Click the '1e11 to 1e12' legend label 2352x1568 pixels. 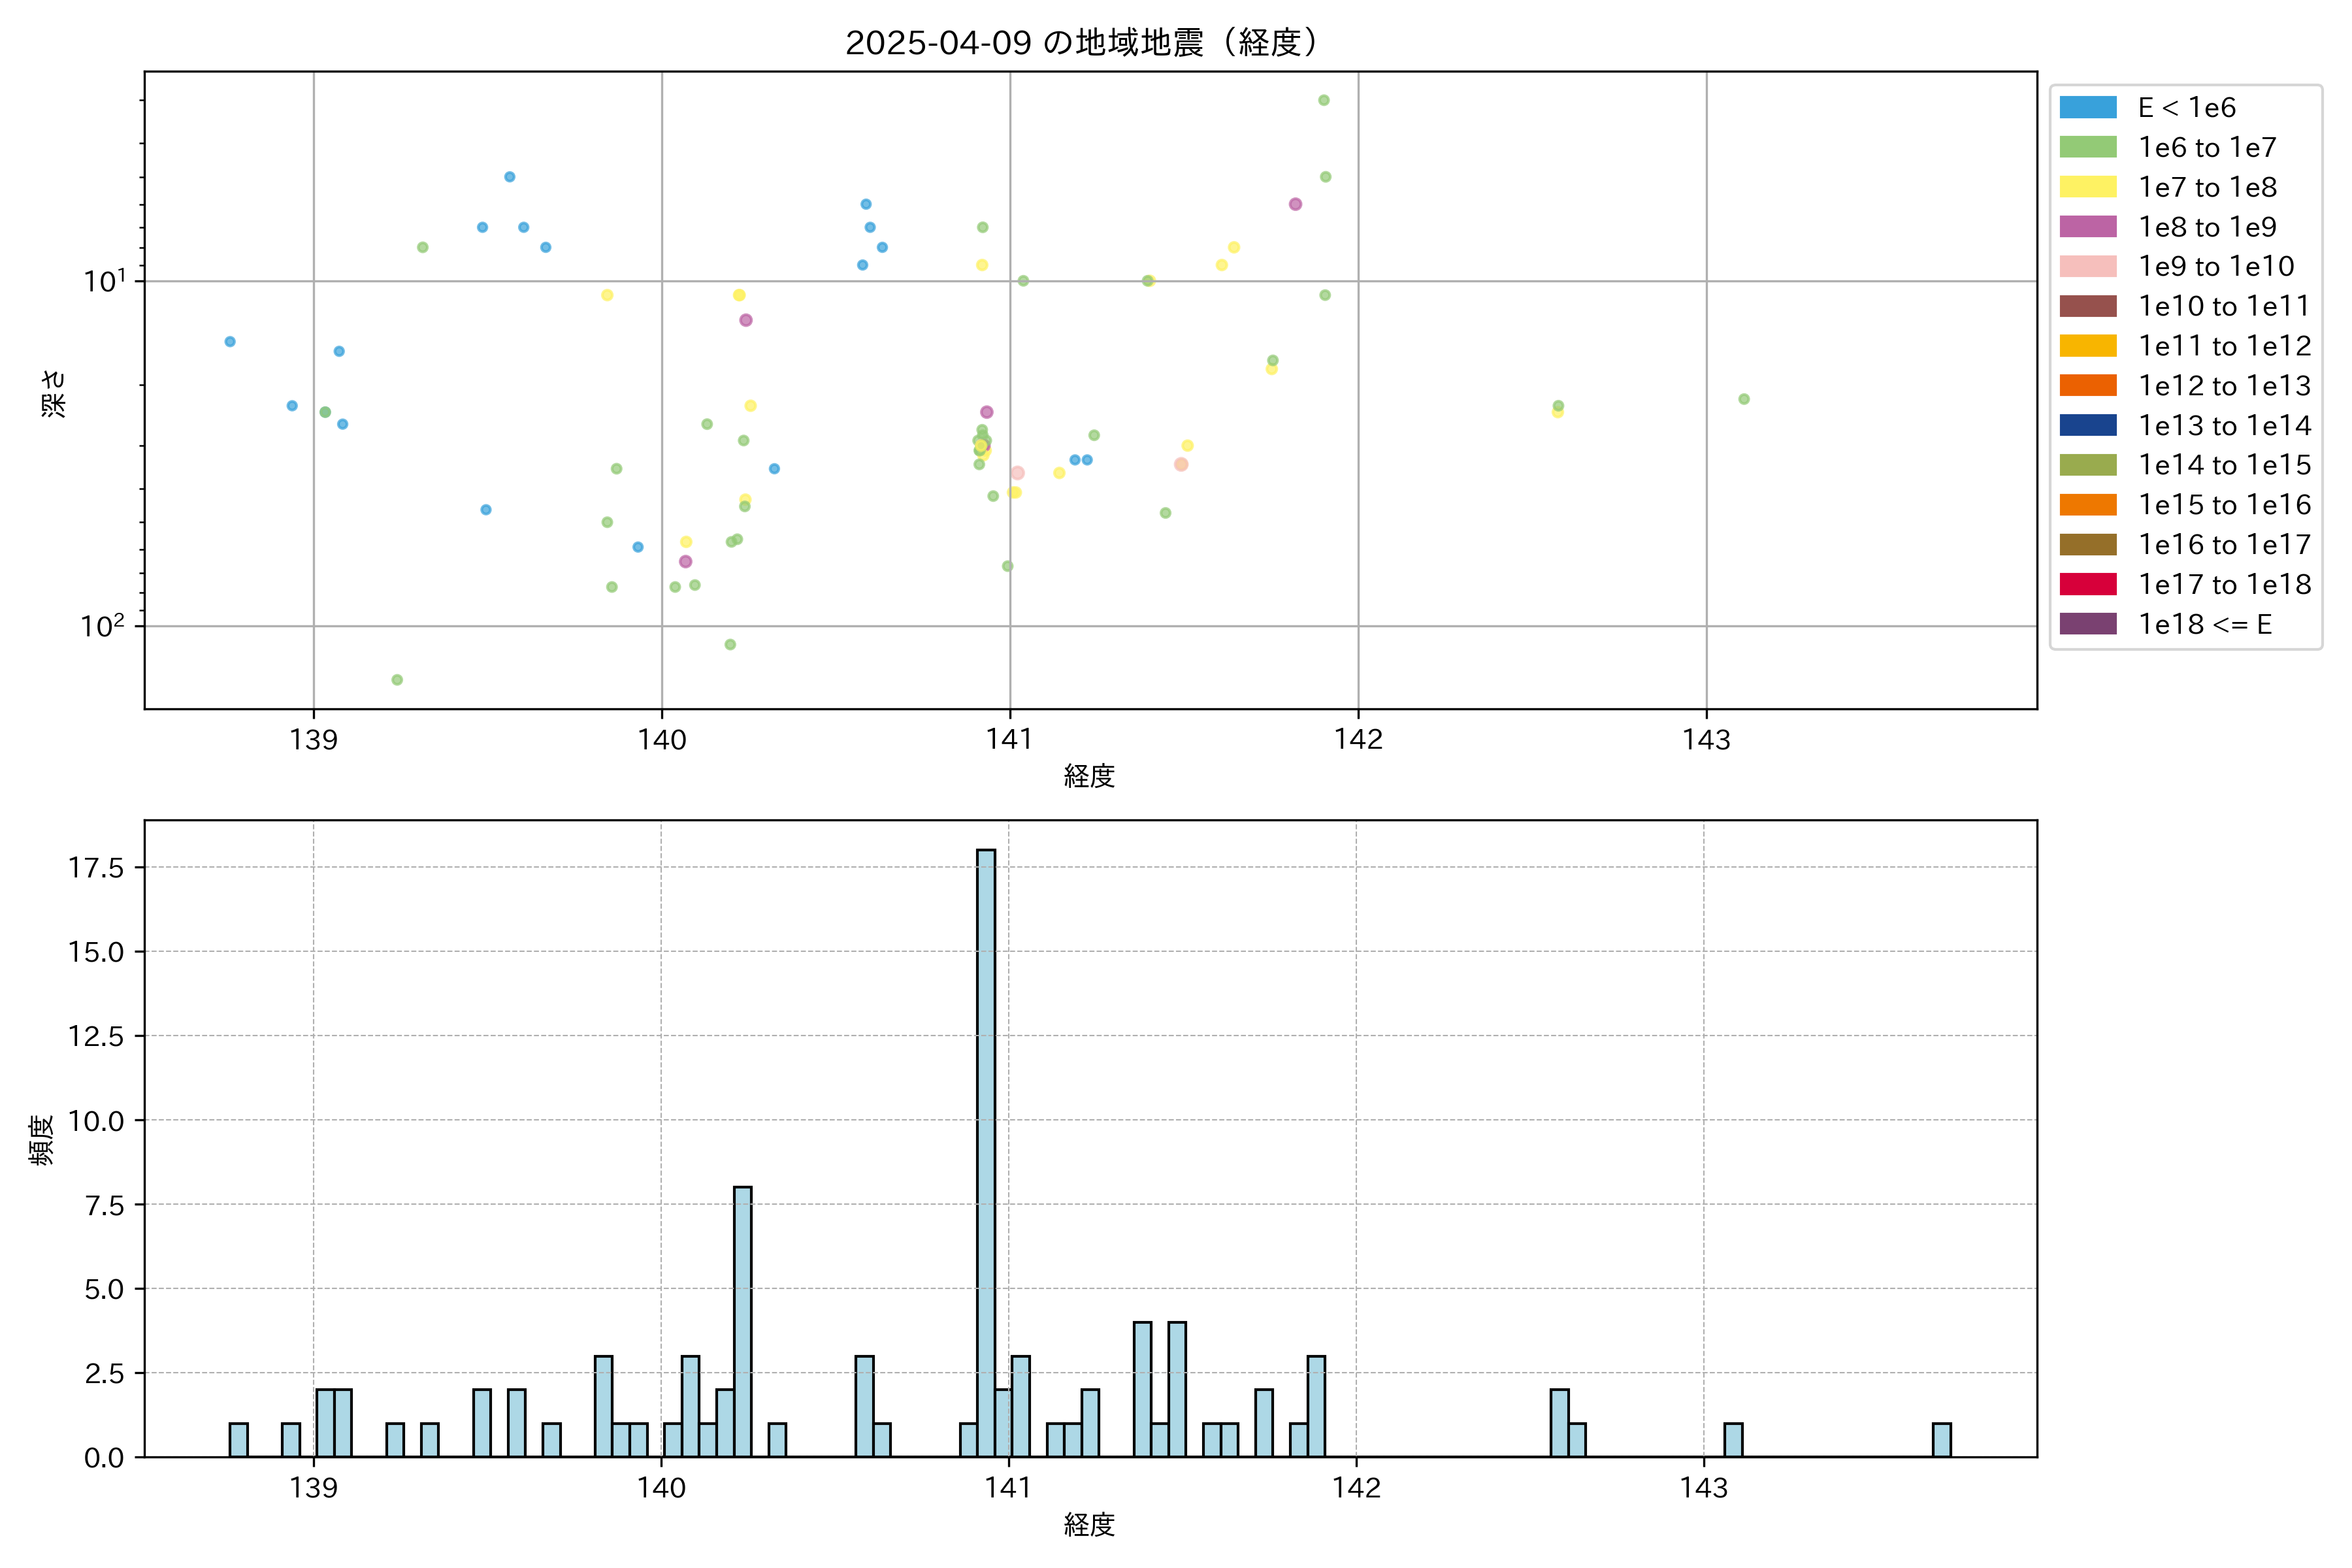(x=2224, y=346)
